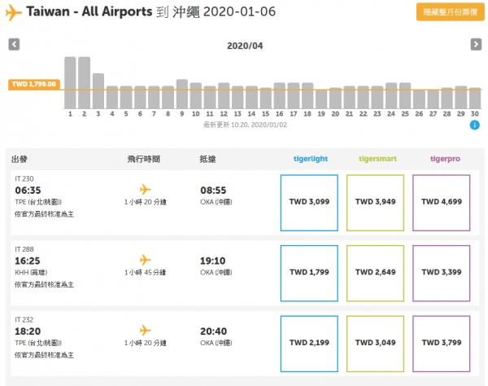
Task: Click the orange hide monthly fares button
Action: (450, 12)
